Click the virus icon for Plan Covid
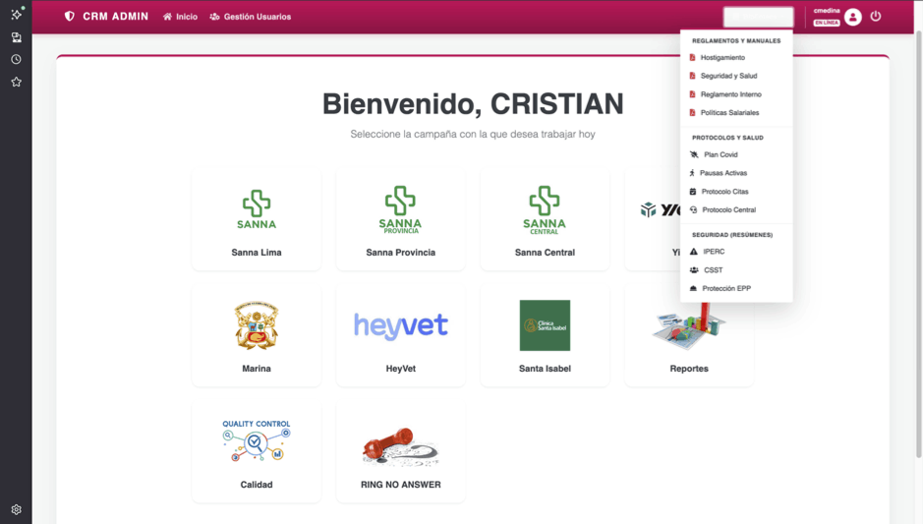Image resolution: width=923 pixels, height=524 pixels. [x=694, y=155]
